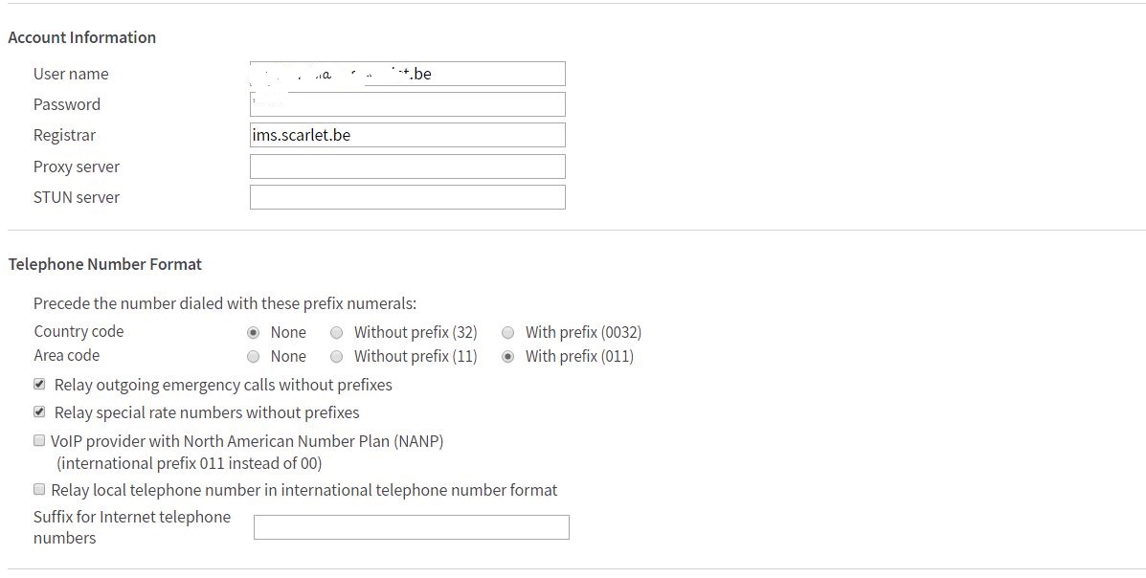The height and width of the screenshot is (578, 1146).
Task: Enable VoIP provider with NANP checkbox
Action: click(x=39, y=440)
